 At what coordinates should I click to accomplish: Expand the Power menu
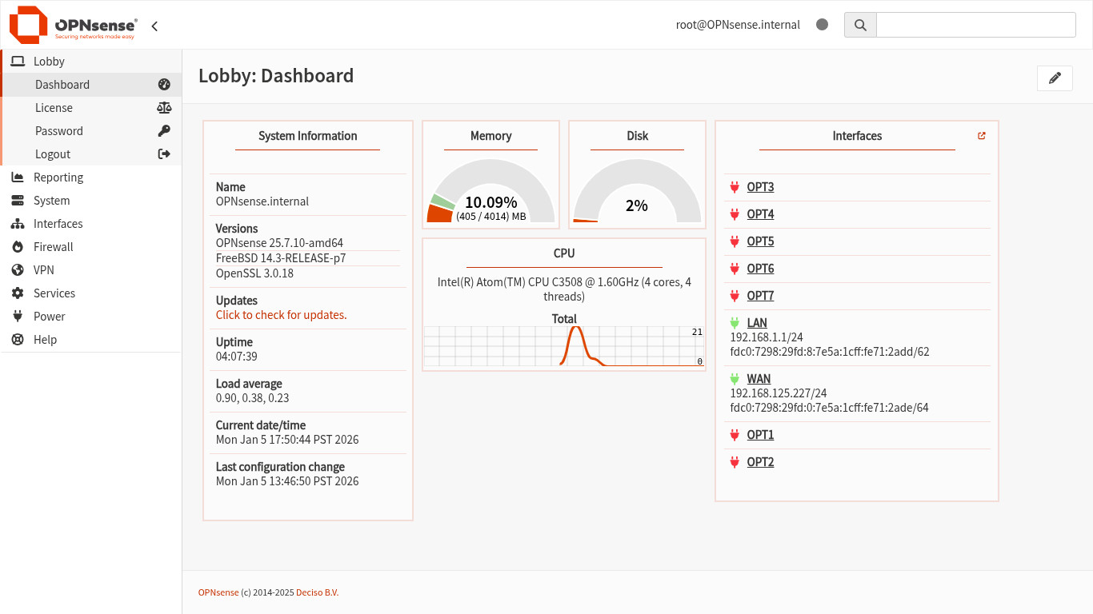[x=91, y=317]
